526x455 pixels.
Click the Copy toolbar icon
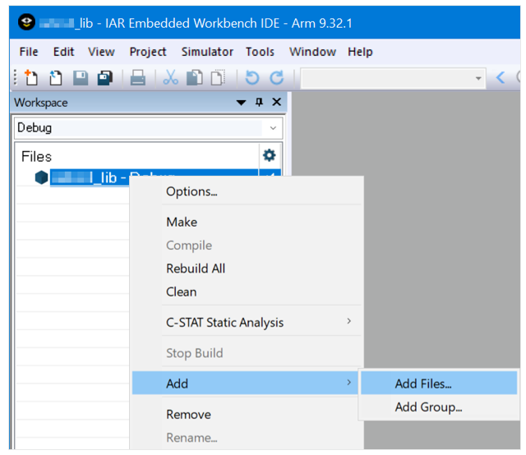tap(195, 78)
